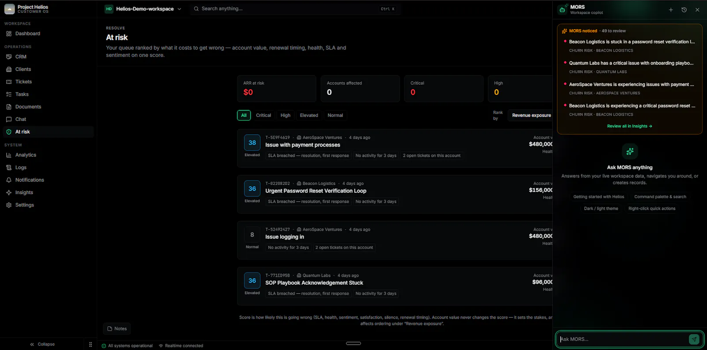Image resolution: width=707 pixels, height=350 pixels.
Task: Open Beacon Logistics stuck password reset notice
Action: (x=630, y=45)
